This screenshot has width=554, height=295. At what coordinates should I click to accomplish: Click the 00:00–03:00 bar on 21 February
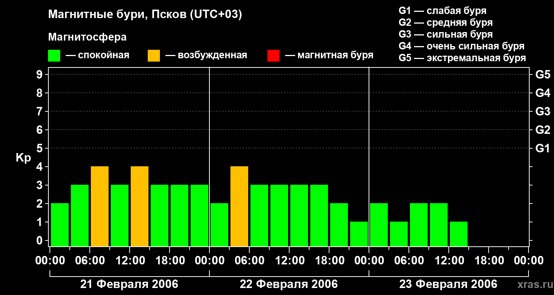[x=60, y=225]
